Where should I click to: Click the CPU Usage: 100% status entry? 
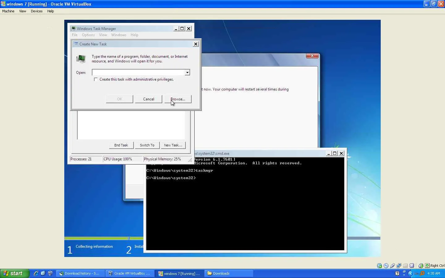(x=122, y=159)
